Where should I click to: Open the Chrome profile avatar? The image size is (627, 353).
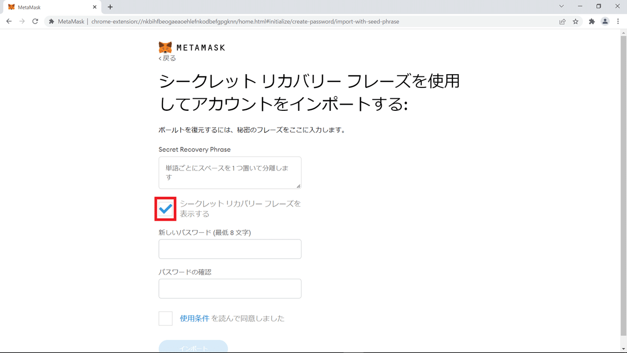(605, 21)
